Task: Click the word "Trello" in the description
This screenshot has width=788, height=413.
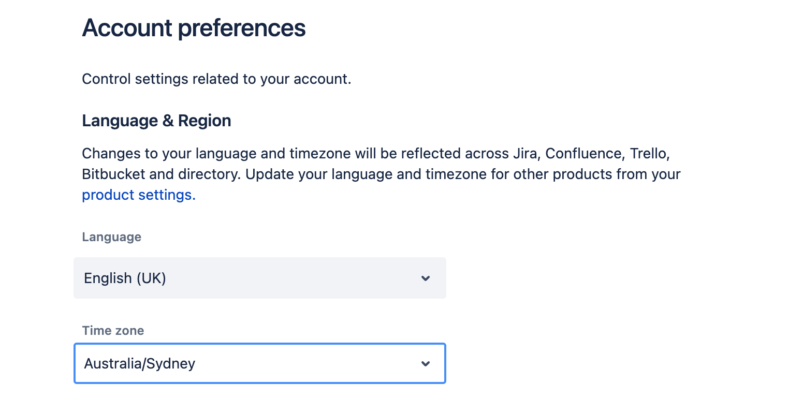Action: pyautogui.click(x=649, y=154)
